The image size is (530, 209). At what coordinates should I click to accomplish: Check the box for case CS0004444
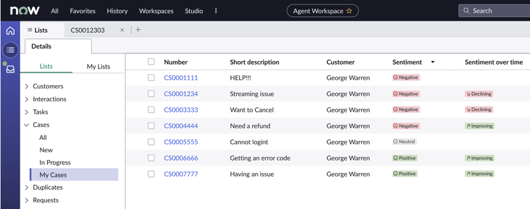coord(151,126)
